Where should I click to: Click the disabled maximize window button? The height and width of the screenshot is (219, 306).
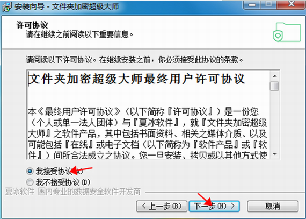[x=269, y=5]
